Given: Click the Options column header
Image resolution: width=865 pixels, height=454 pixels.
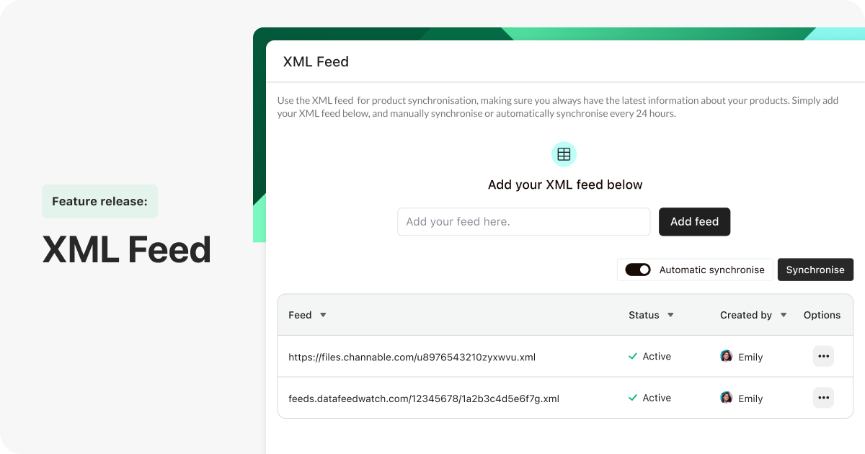Looking at the screenshot, I should coord(822,315).
